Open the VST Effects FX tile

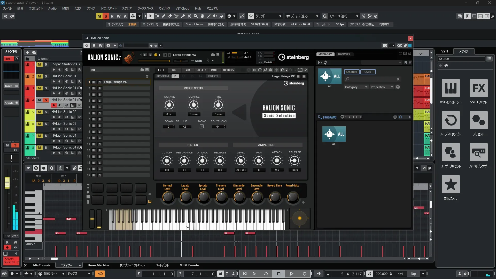[478, 88]
